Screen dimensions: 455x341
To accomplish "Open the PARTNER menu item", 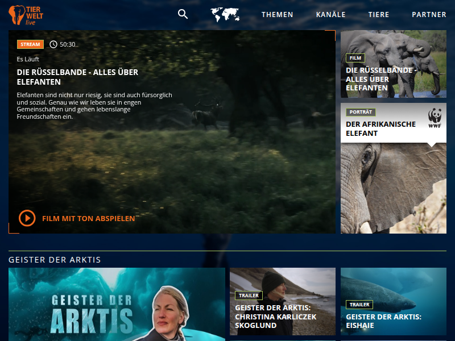I will (x=429, y=15).
